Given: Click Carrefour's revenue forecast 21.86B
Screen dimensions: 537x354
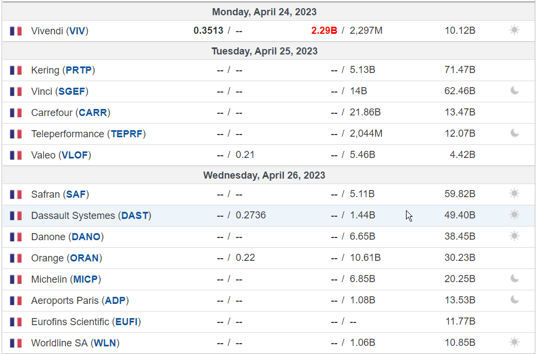Looking at the screenshot, I should pyautogui.click(x=365, y=112).
